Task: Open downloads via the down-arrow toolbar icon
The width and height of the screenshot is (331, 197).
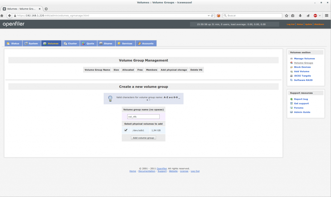Action: 300,15
